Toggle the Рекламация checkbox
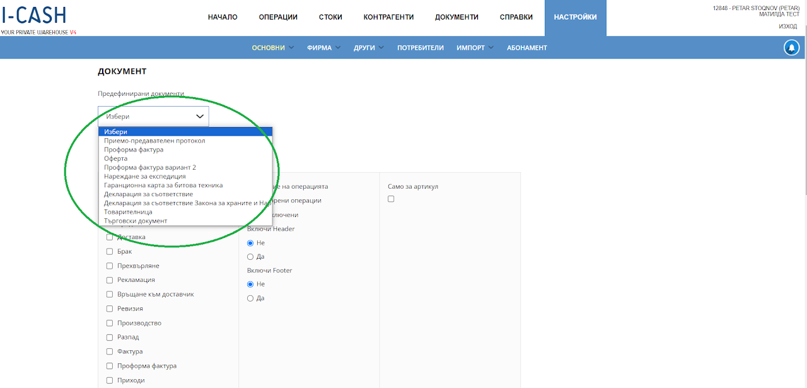 coord(110,280)
